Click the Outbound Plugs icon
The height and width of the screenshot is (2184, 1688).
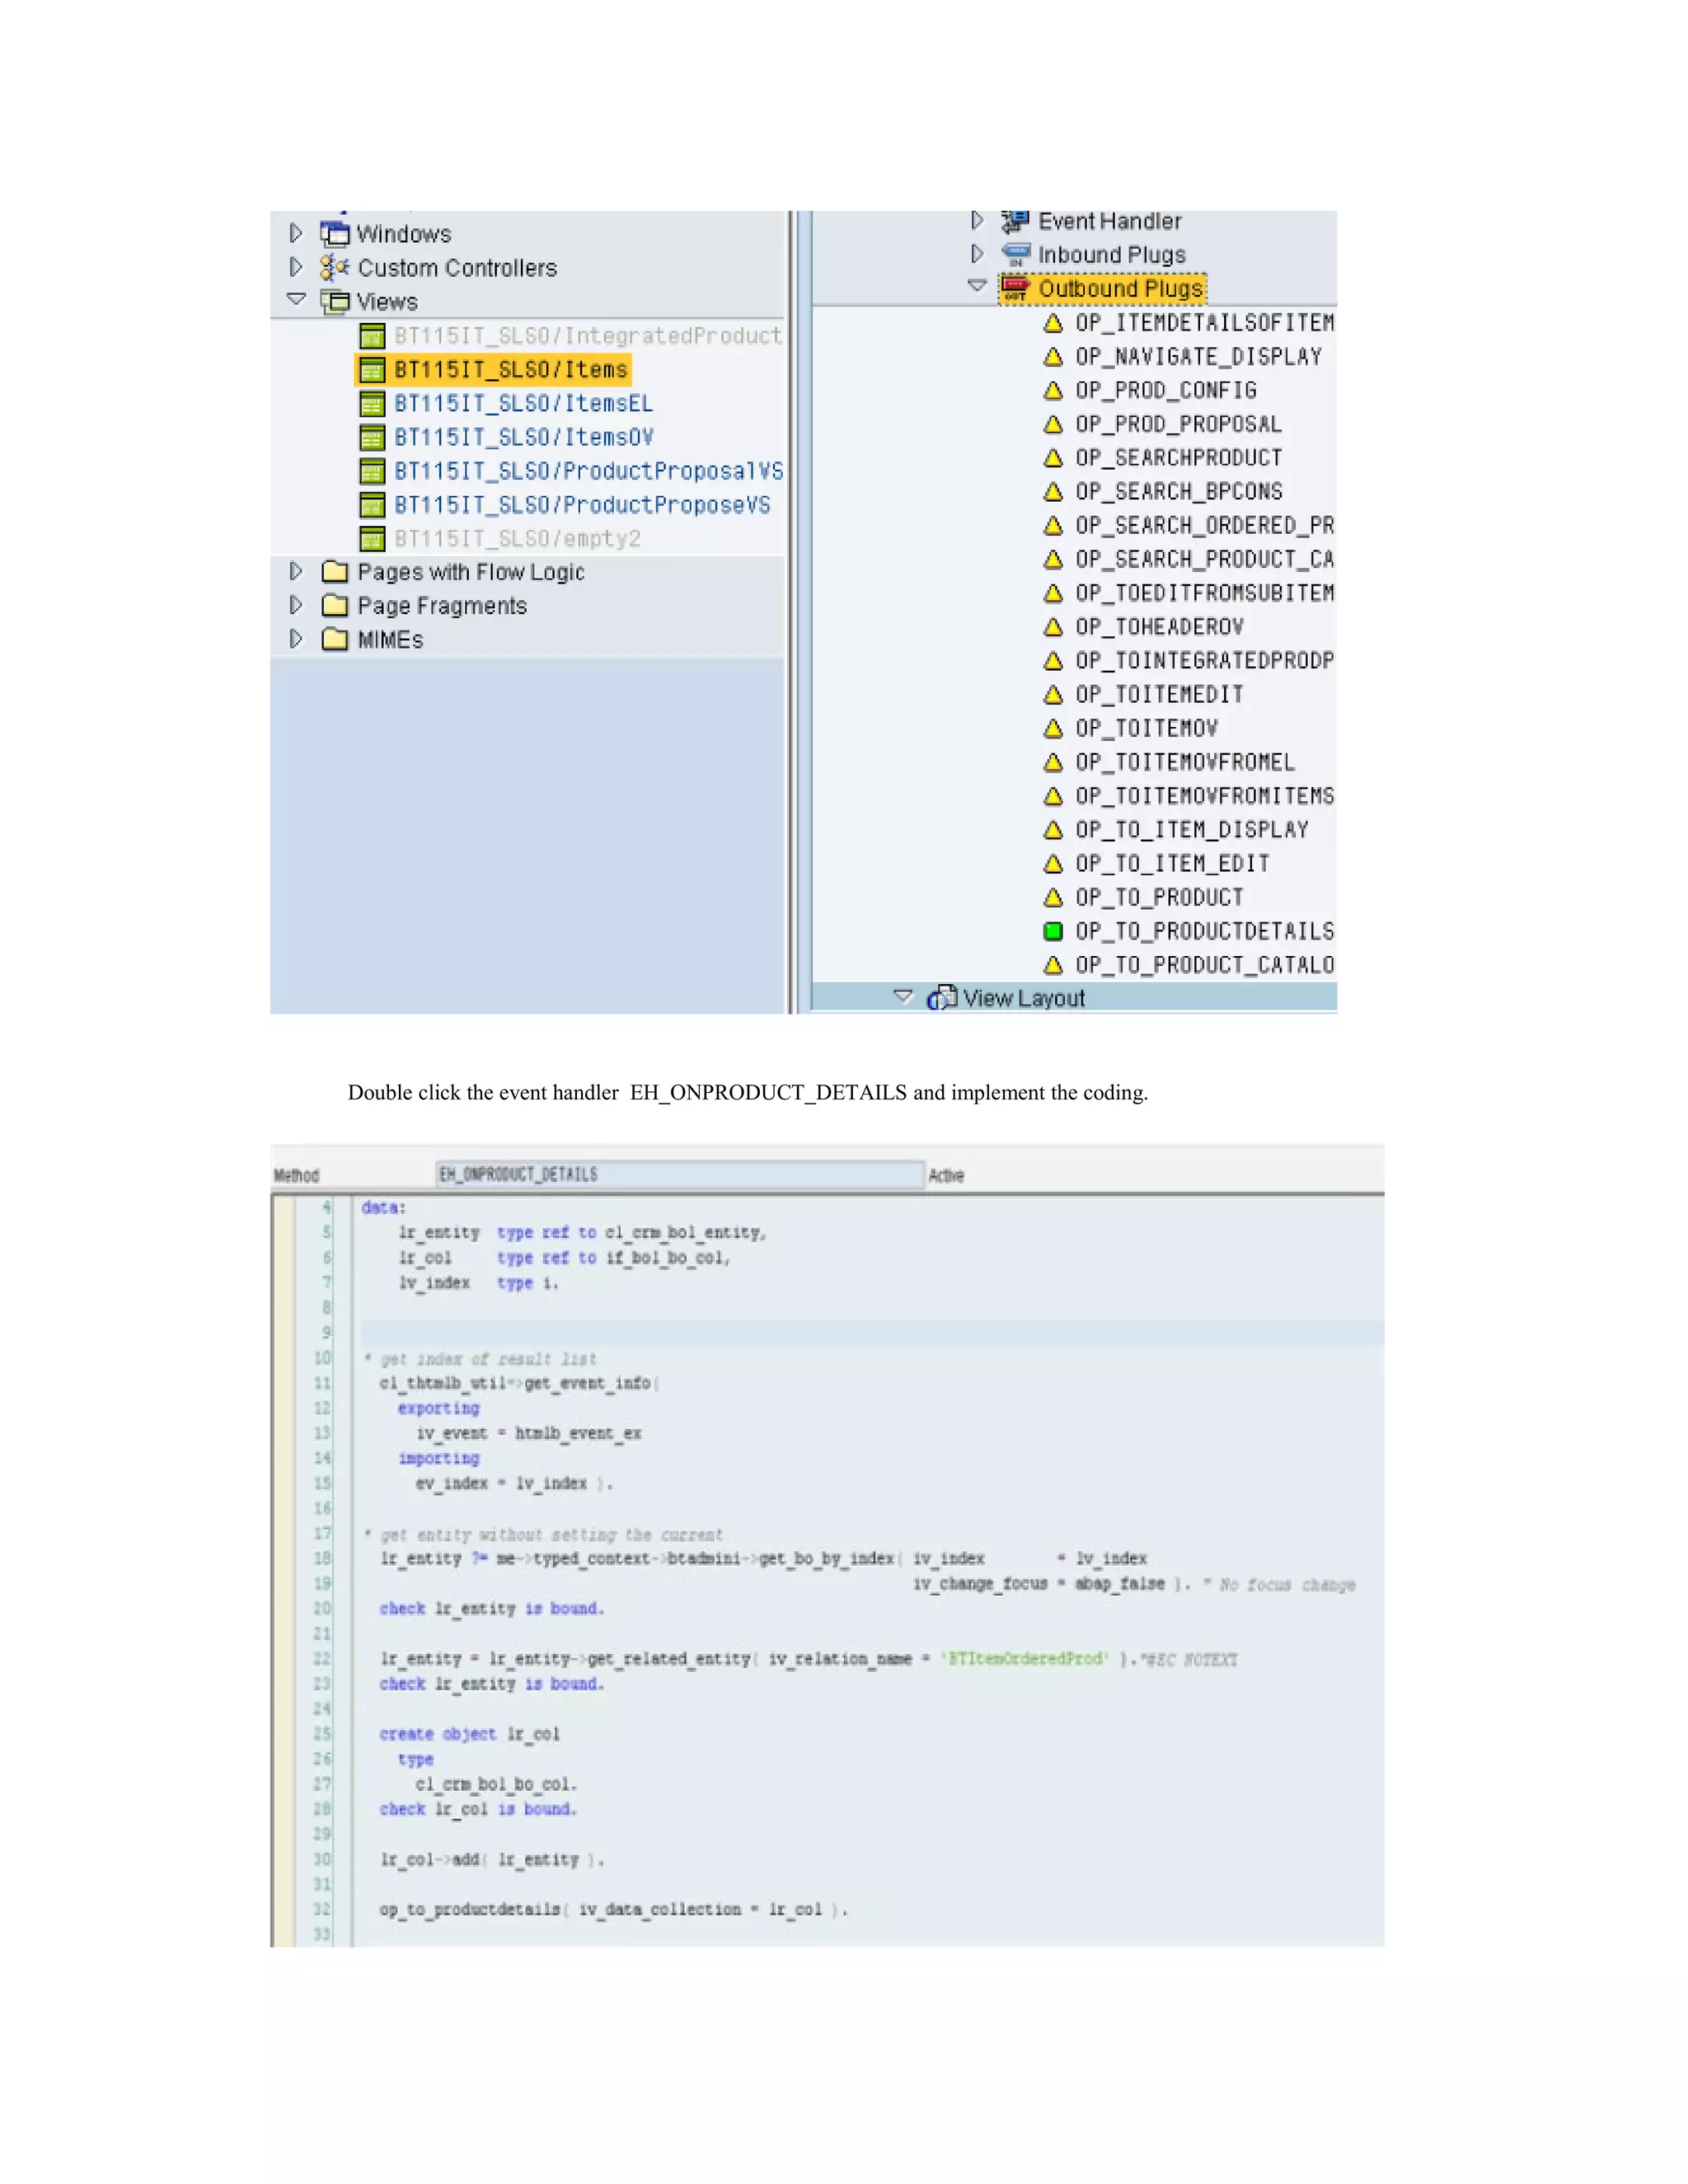(1016, 288)
